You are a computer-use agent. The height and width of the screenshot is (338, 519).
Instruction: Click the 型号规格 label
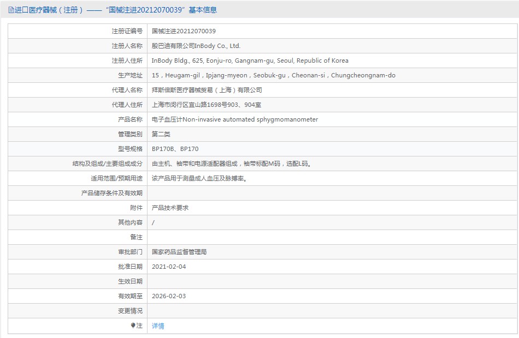pyautogui.click(x=131, y=149)
